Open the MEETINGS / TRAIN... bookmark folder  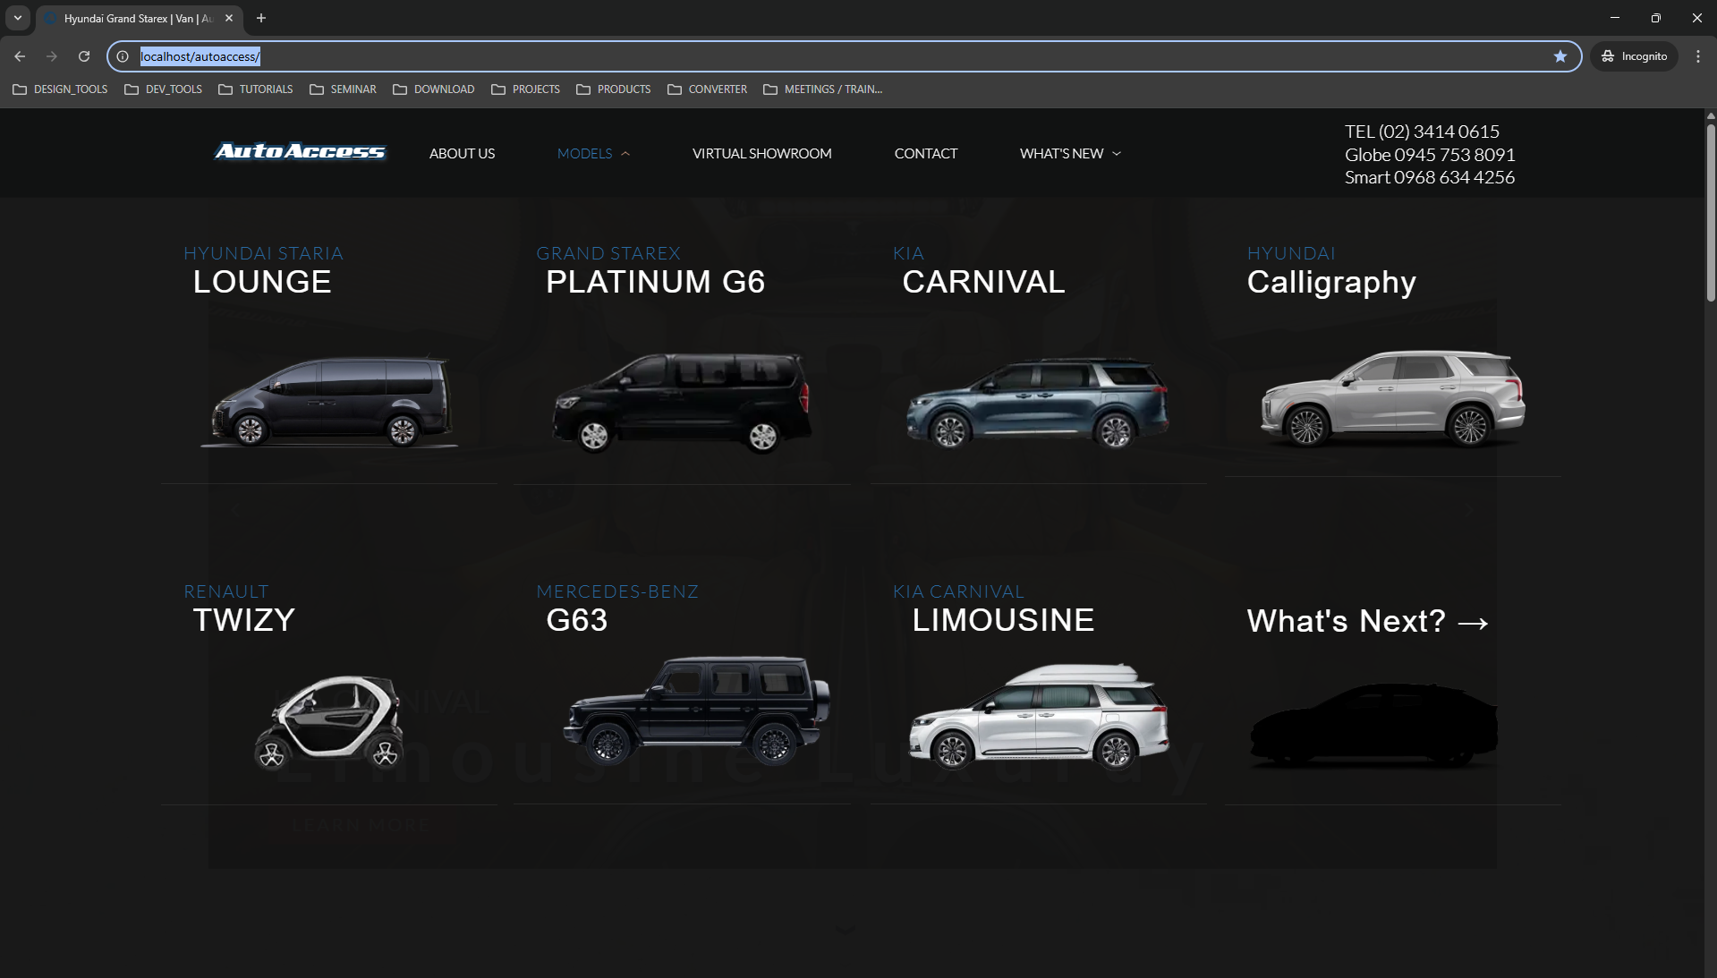(x=823, y=89)
